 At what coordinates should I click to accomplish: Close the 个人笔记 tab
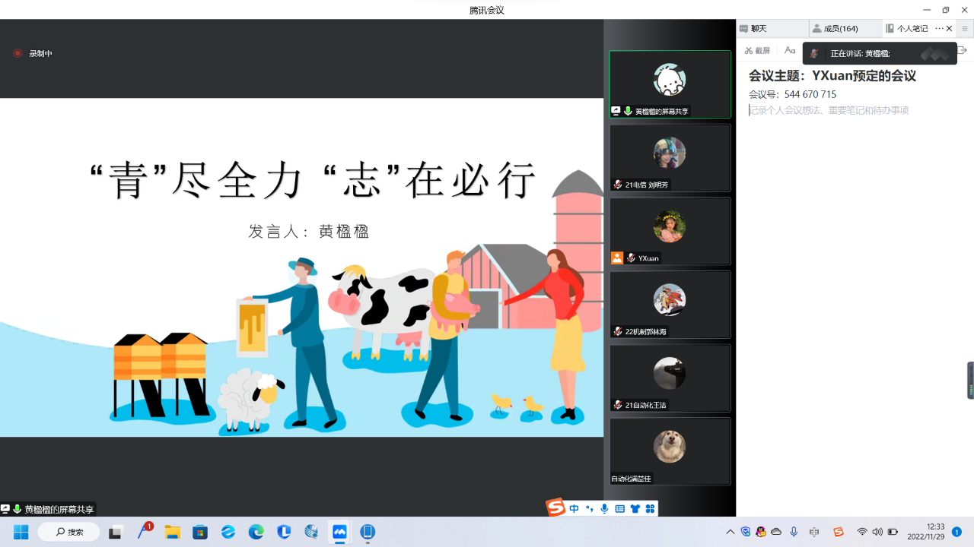950,29
